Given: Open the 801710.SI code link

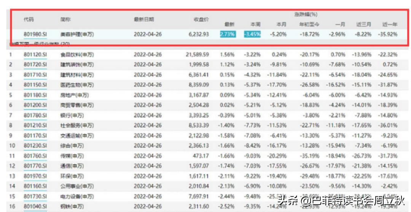Looking at the screenshot, I should pos(35,75).
